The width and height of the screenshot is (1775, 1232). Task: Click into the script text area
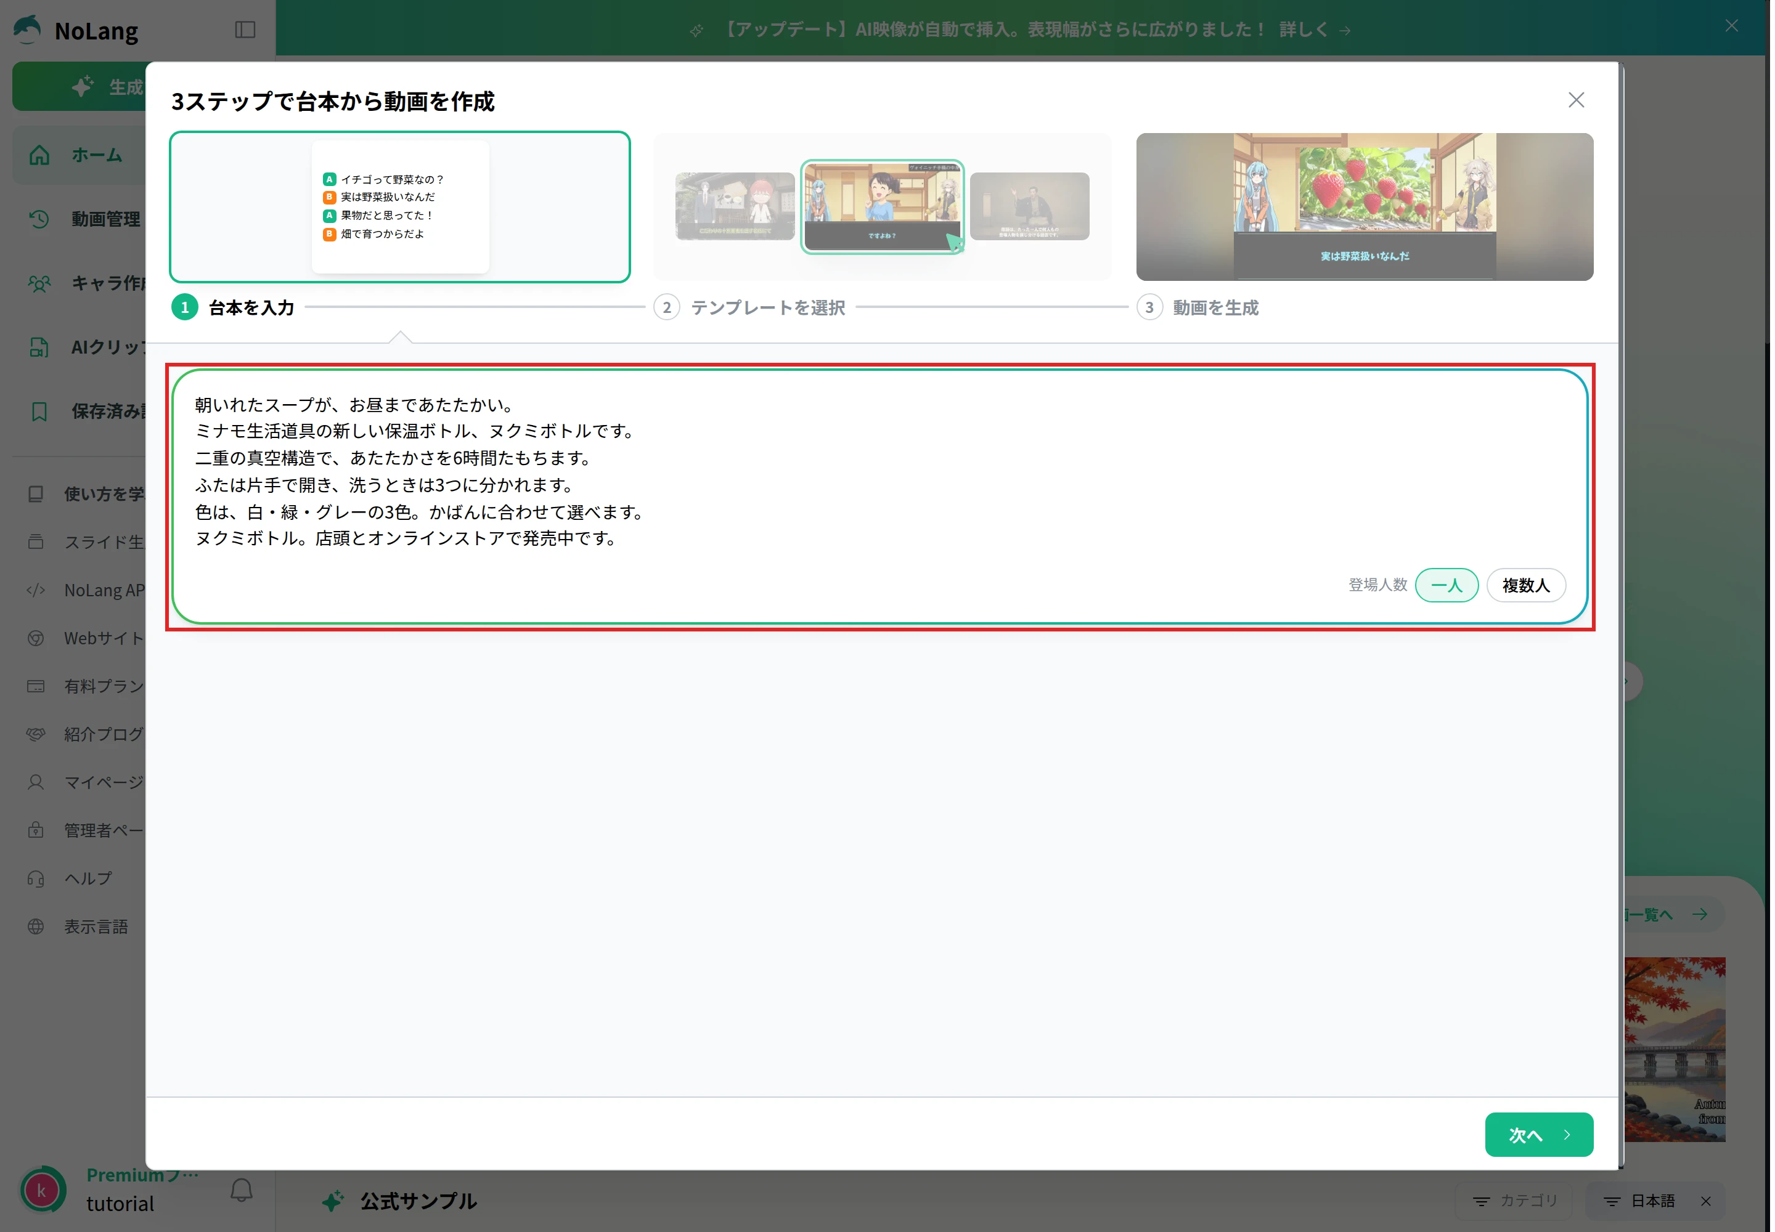click(879, 496)
